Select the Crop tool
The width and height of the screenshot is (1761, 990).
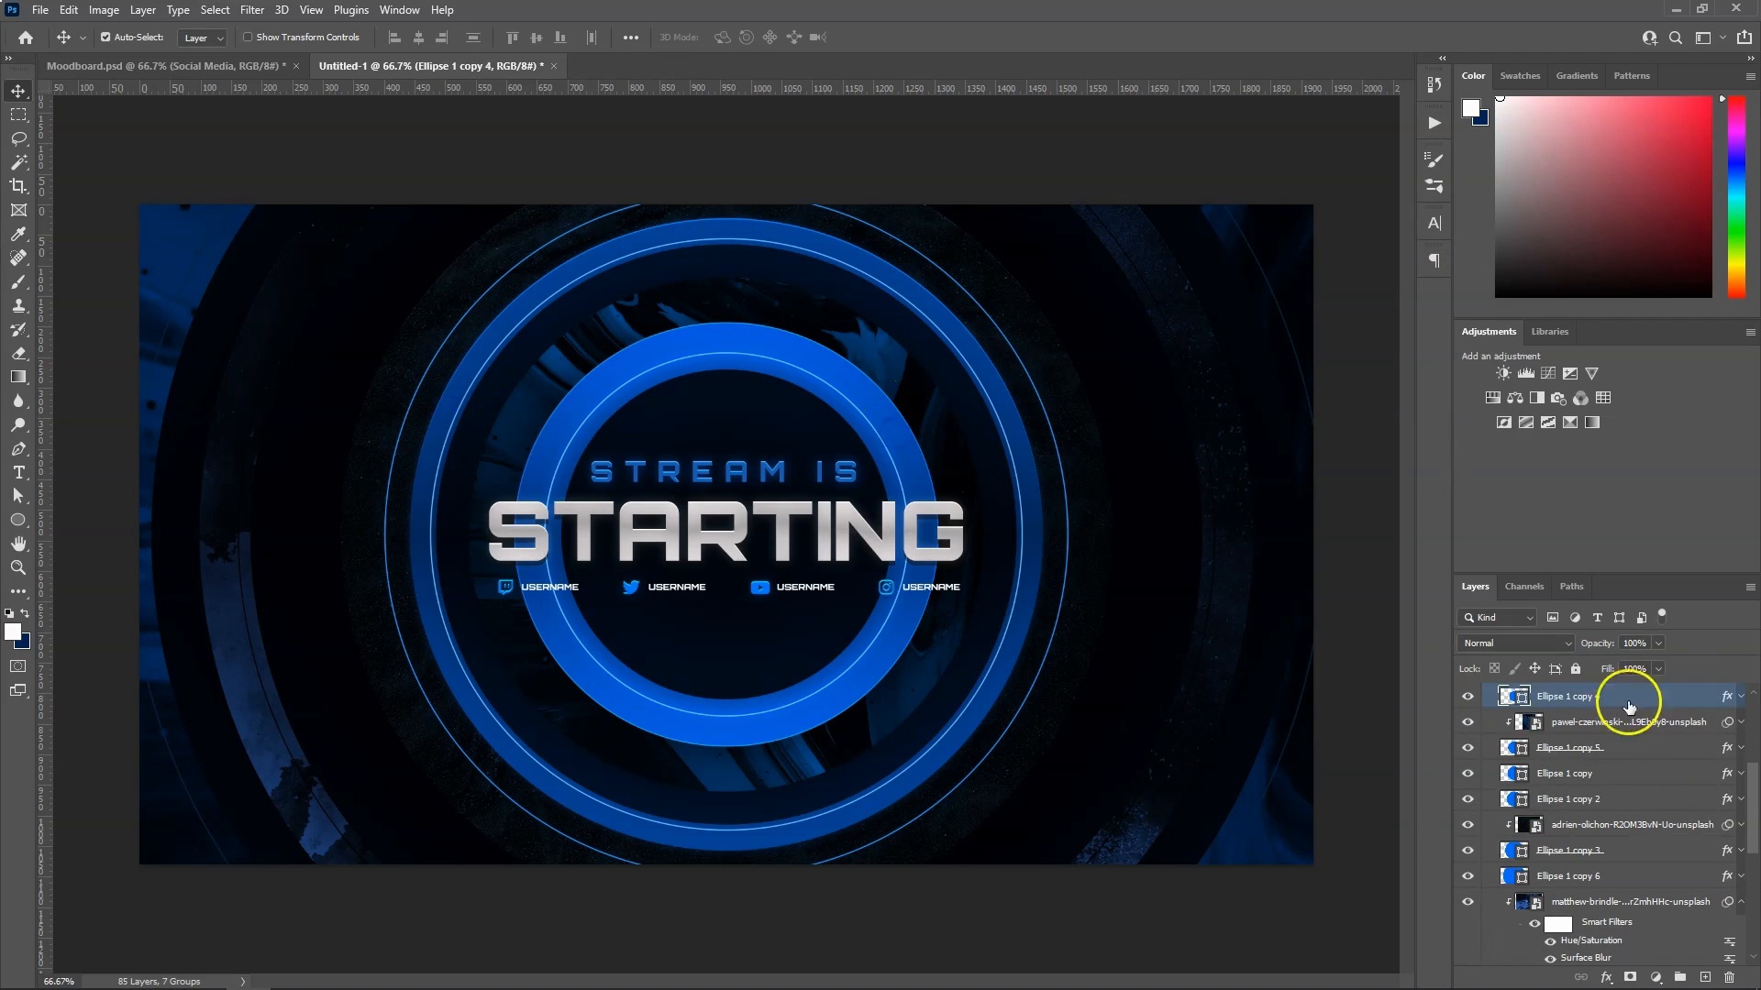click(18, 186)
